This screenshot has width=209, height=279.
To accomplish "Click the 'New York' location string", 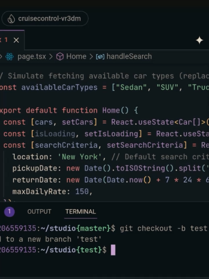I will pyautogui.click(x=79, y=157).
